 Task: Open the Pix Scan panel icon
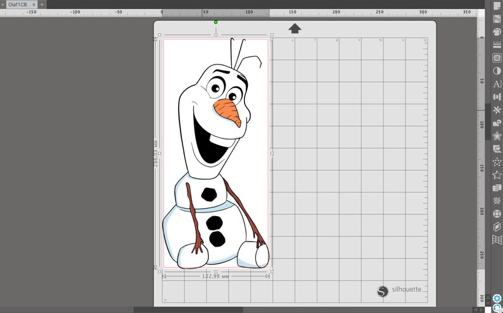(497, 19)
